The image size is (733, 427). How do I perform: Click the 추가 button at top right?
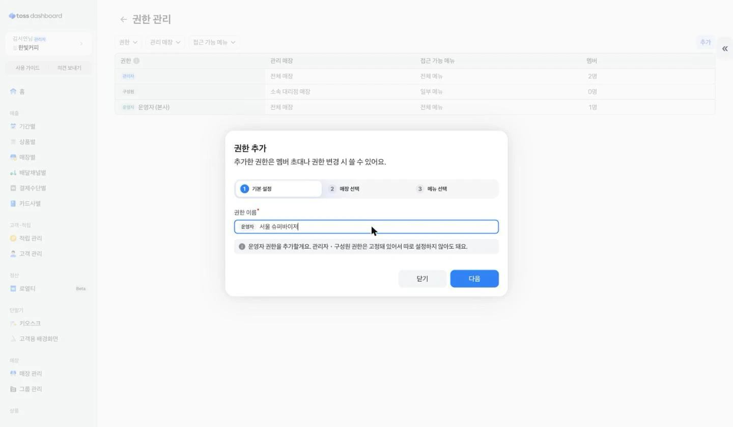coord(705,42)
